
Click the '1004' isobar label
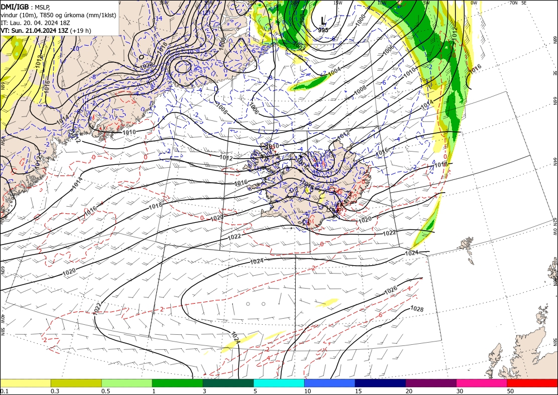(x=334, y=71)
